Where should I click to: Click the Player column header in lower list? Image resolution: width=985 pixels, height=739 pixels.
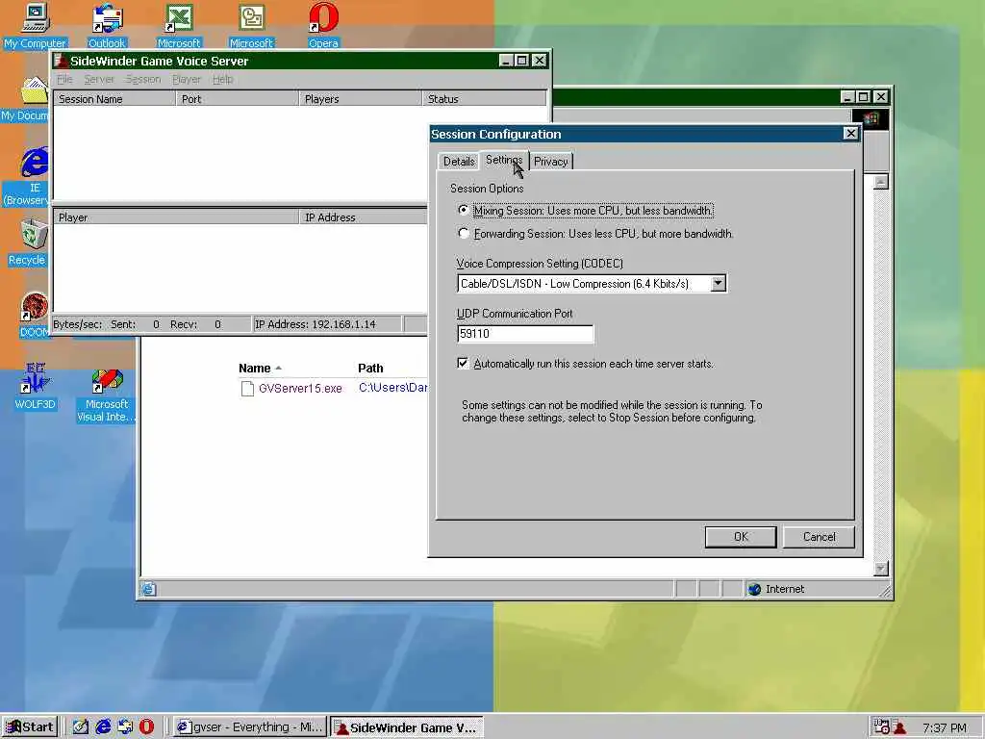coord(176,217)
